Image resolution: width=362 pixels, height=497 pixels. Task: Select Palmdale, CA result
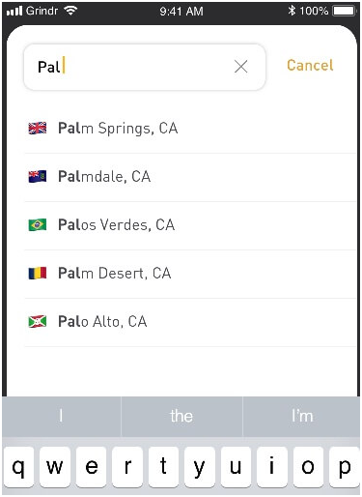190,177
